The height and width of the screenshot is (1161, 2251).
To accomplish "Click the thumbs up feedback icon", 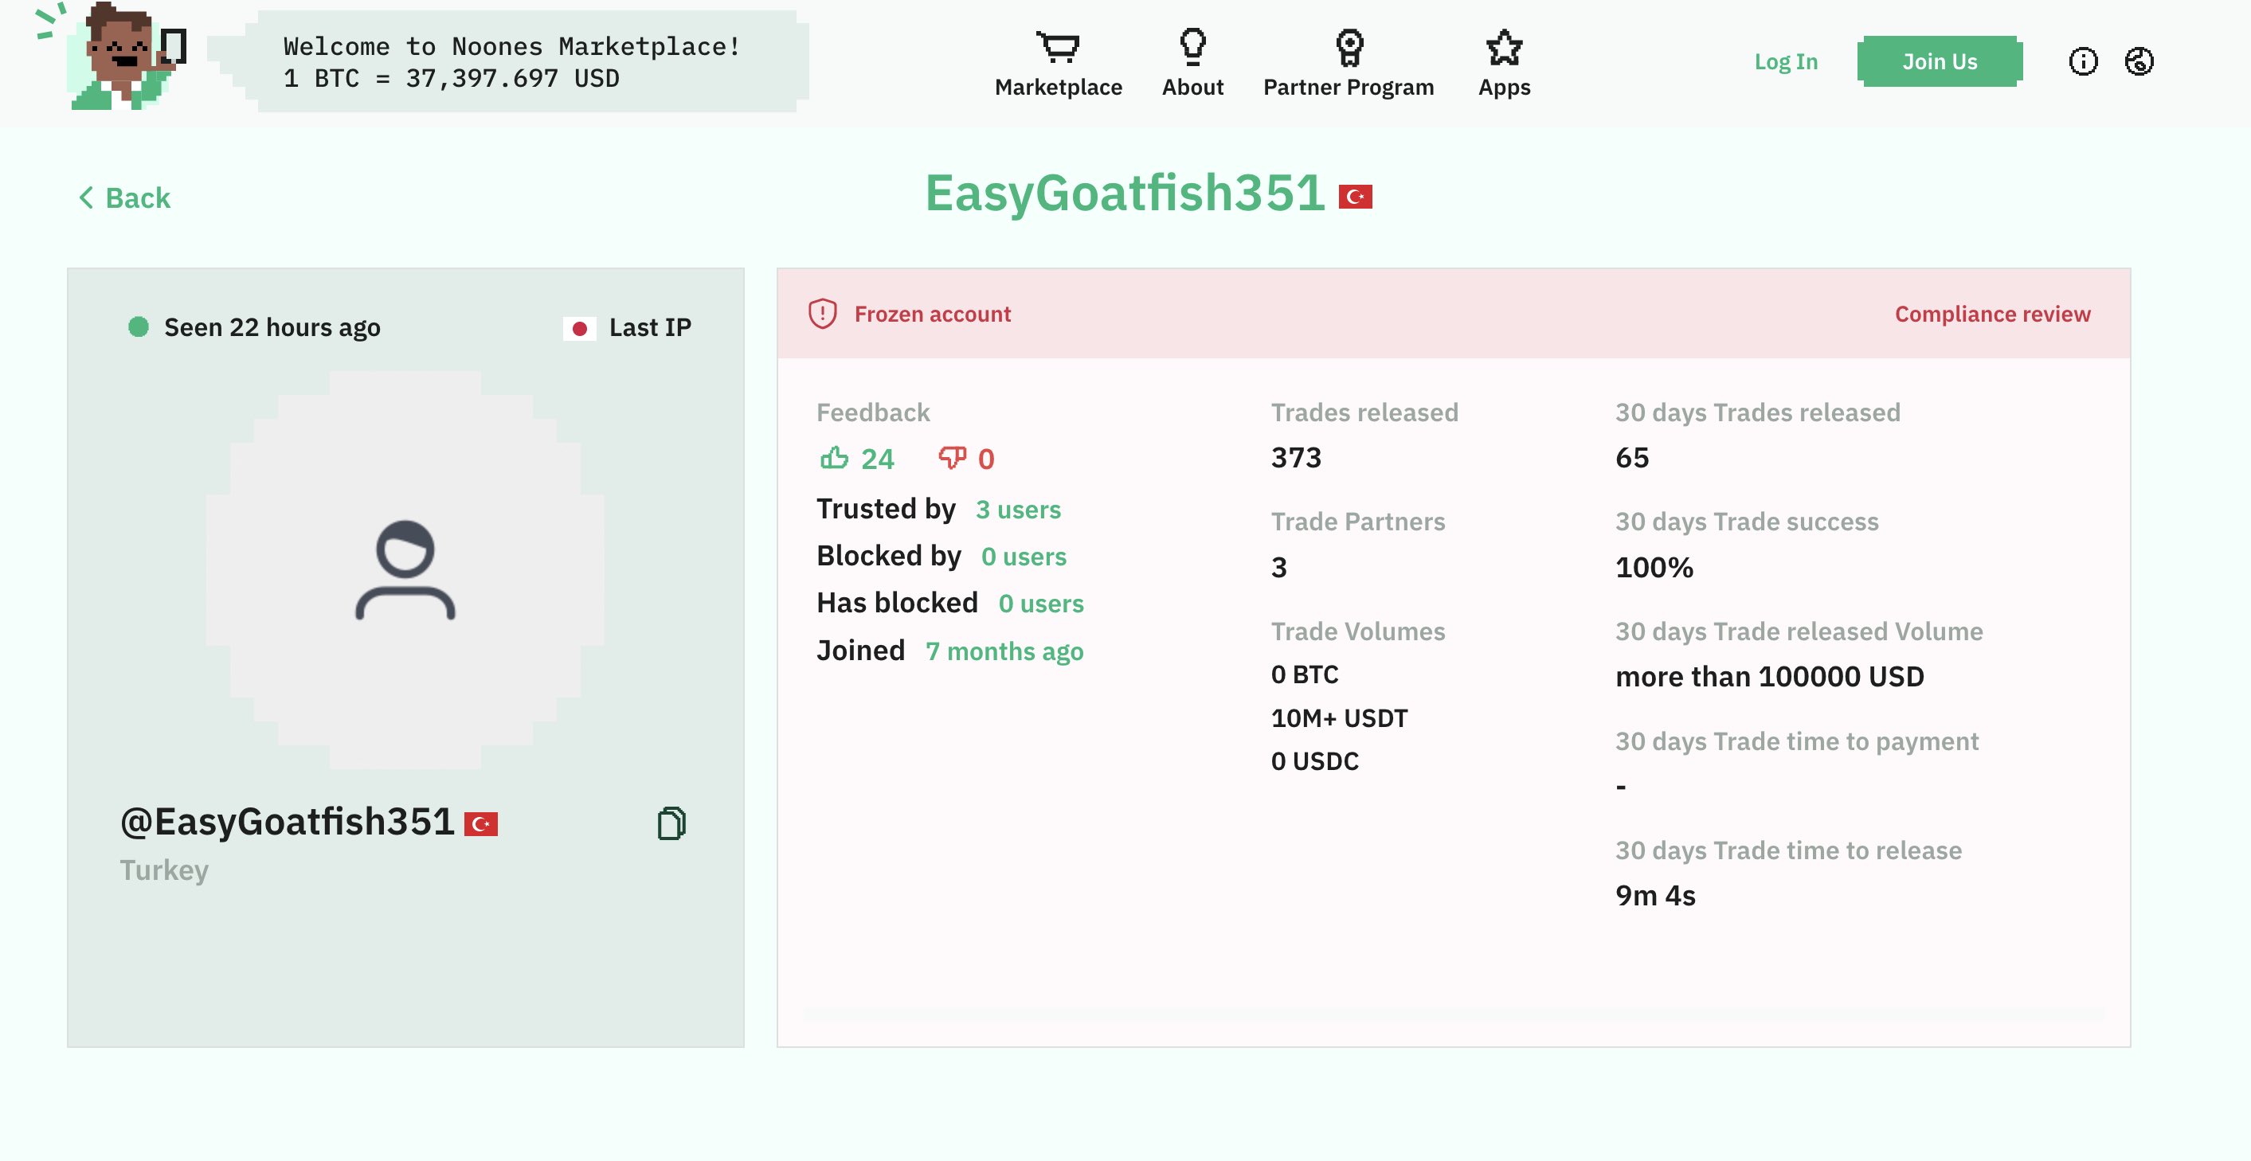I will (x=834, y=458).
